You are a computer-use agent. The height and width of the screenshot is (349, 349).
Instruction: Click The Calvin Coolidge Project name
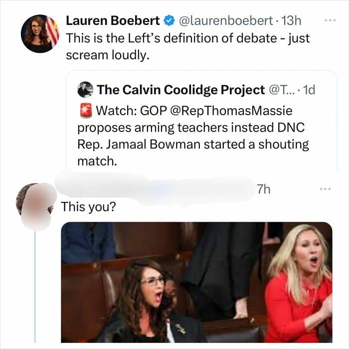(x=180, y=90)
